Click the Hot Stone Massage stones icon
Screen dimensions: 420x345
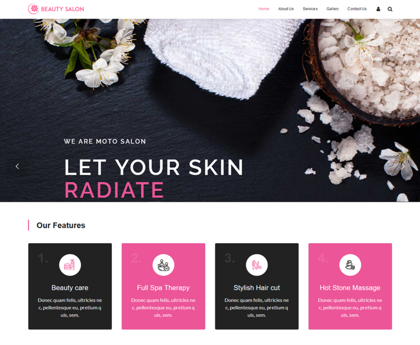click(x=350, y=265)
